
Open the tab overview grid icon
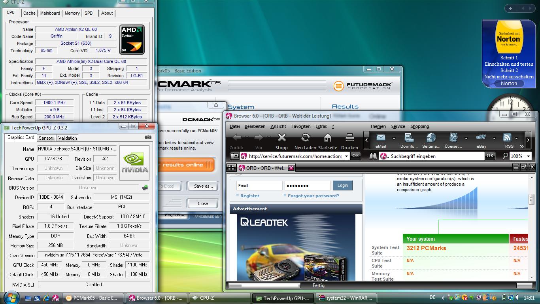coord(231,167)
